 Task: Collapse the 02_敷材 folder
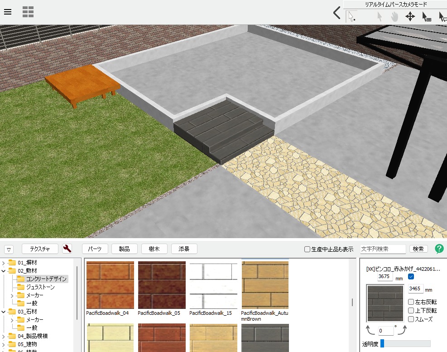(4, 271)
